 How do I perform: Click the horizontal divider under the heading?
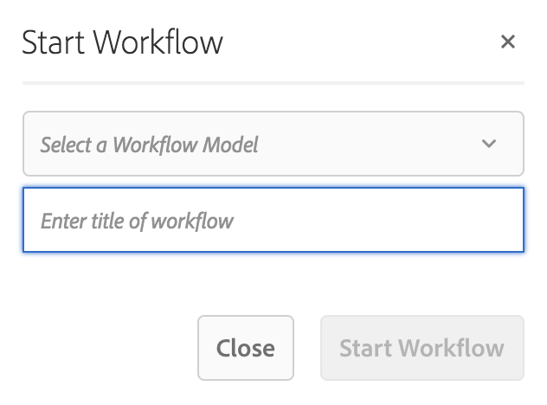click(x=273, y=83)
